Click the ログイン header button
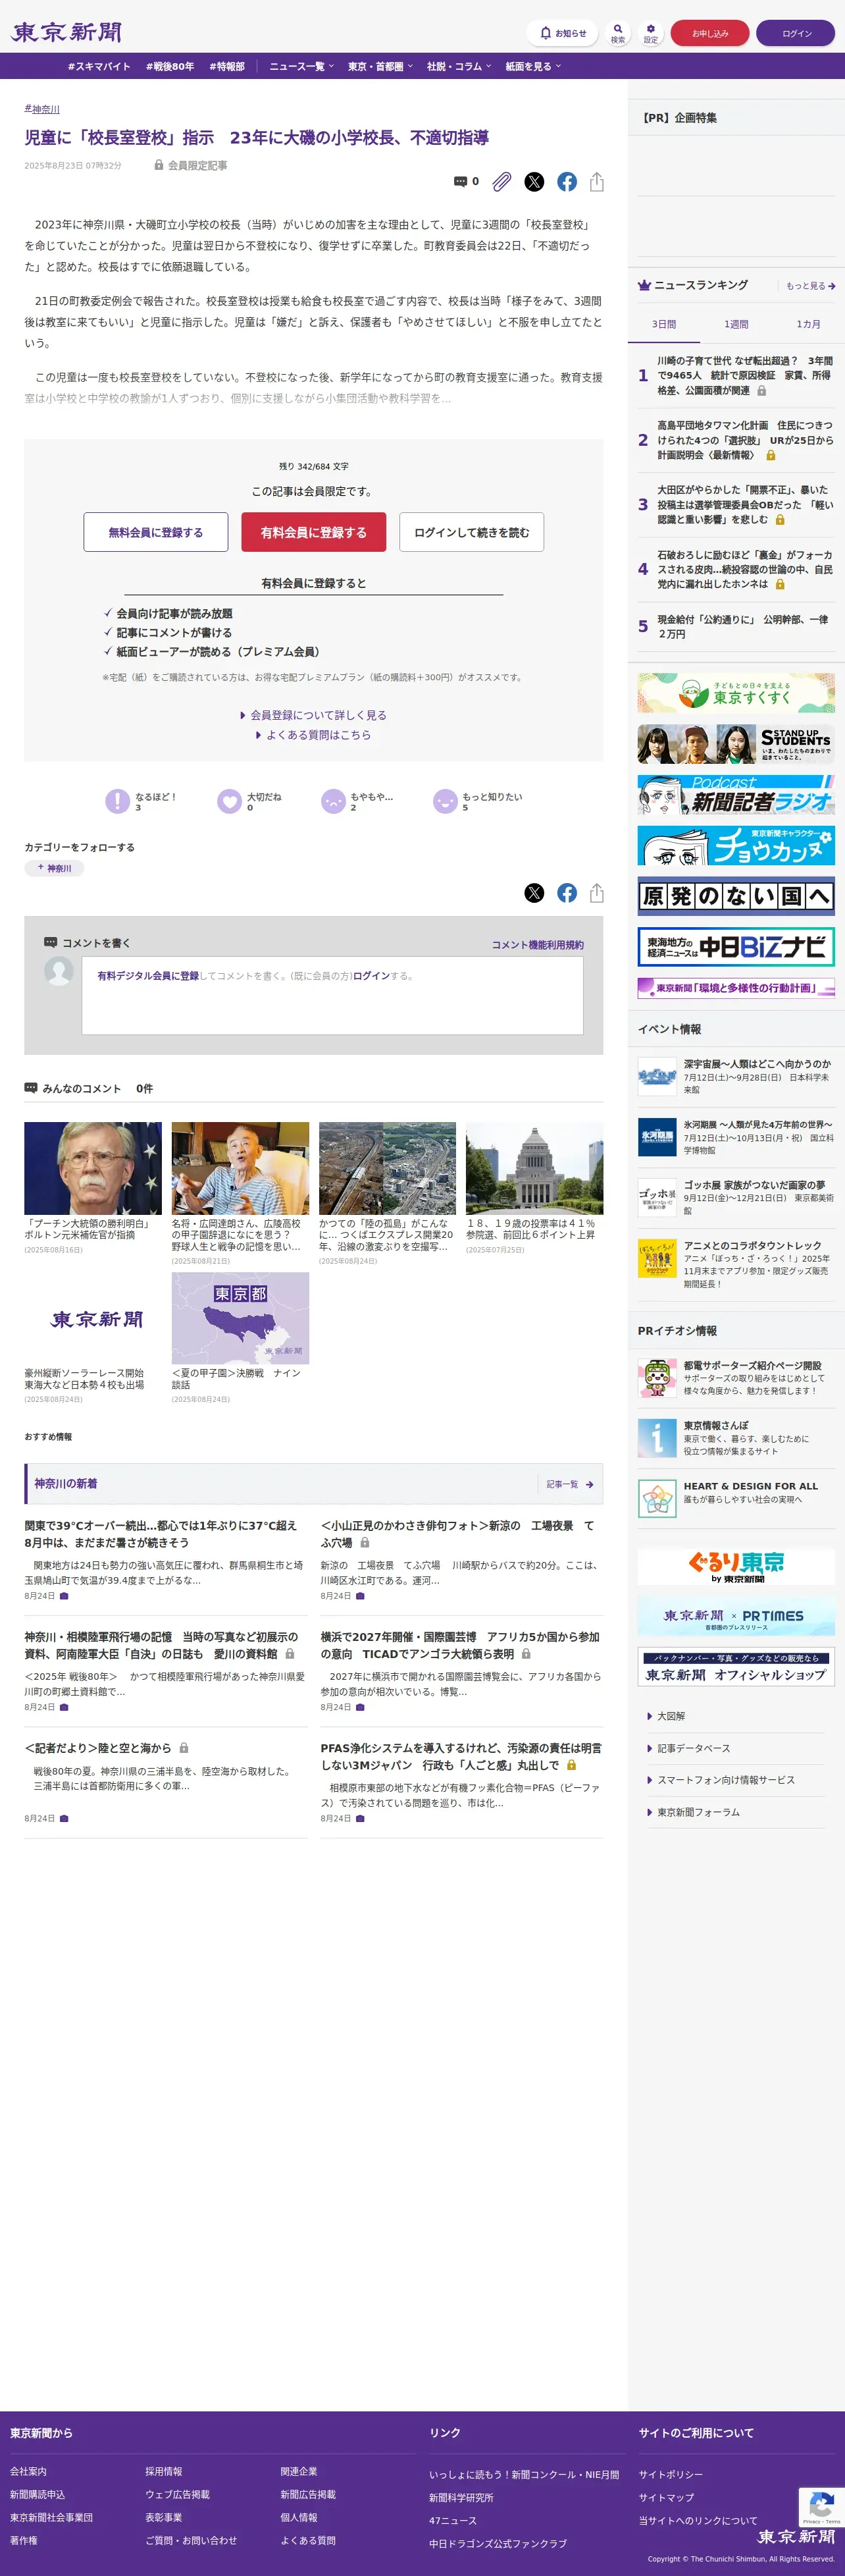Image resolution: width=845 pixels, height=2576 pixels. point(796,33)
